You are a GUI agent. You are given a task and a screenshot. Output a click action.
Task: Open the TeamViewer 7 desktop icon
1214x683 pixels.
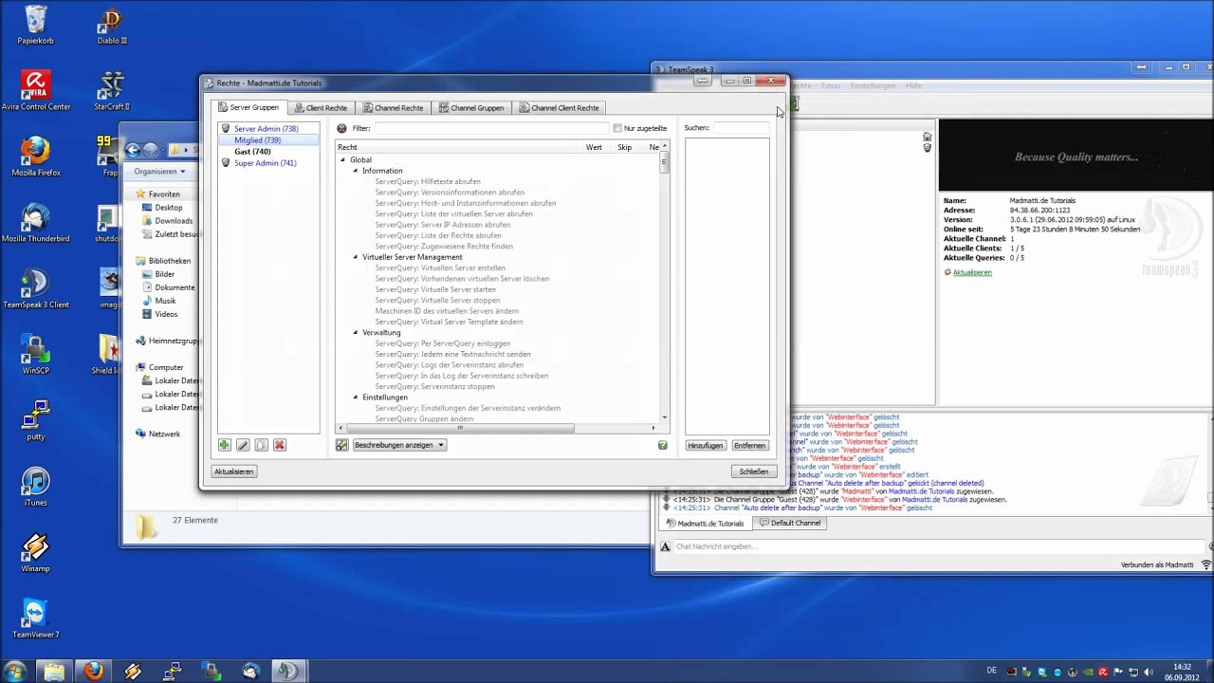click(x=36, y=617)
